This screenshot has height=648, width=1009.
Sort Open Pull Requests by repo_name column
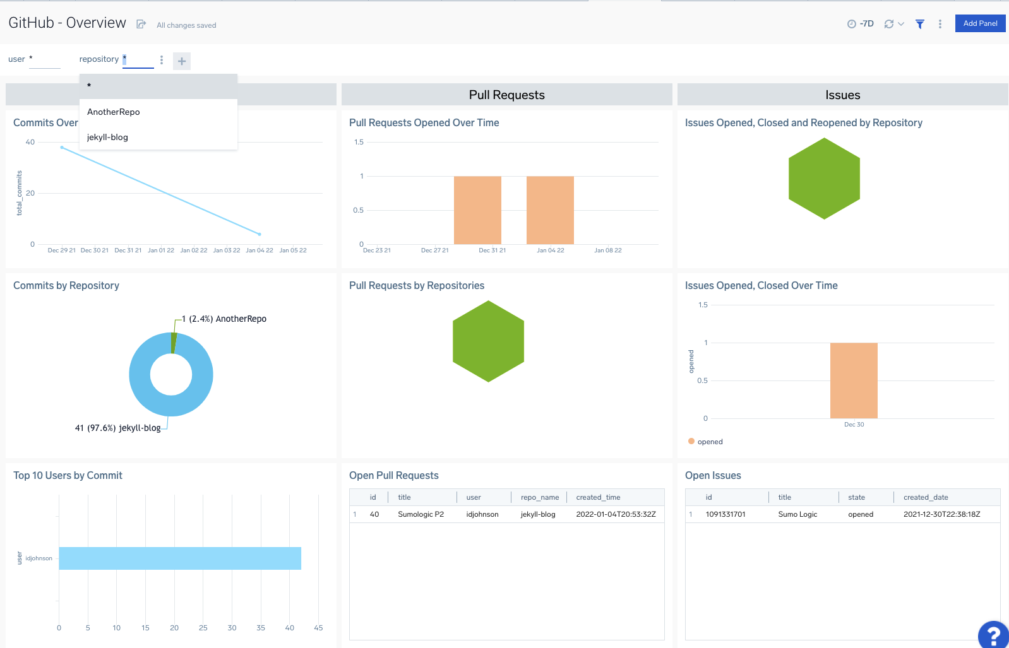click(540, 497)
